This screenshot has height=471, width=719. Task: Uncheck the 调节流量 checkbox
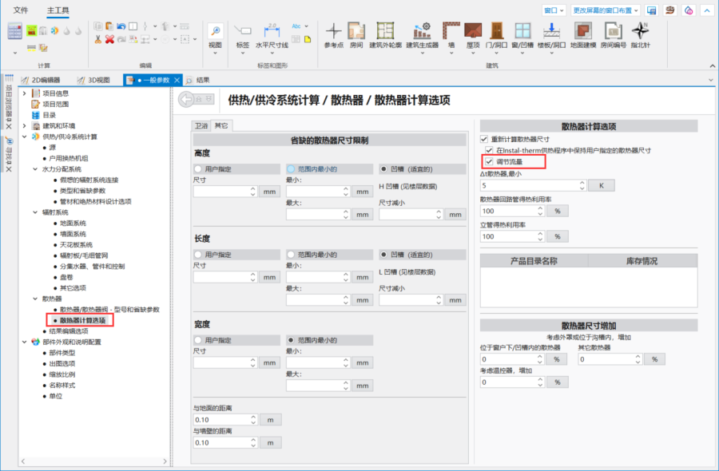tap(489, 162)
